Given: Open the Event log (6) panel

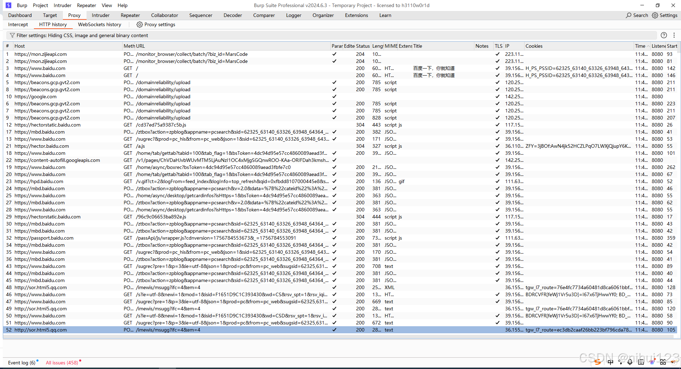Looking at the screenshot, I should 22,363.
